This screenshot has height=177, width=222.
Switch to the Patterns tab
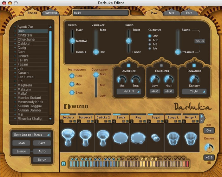(51, 13)
